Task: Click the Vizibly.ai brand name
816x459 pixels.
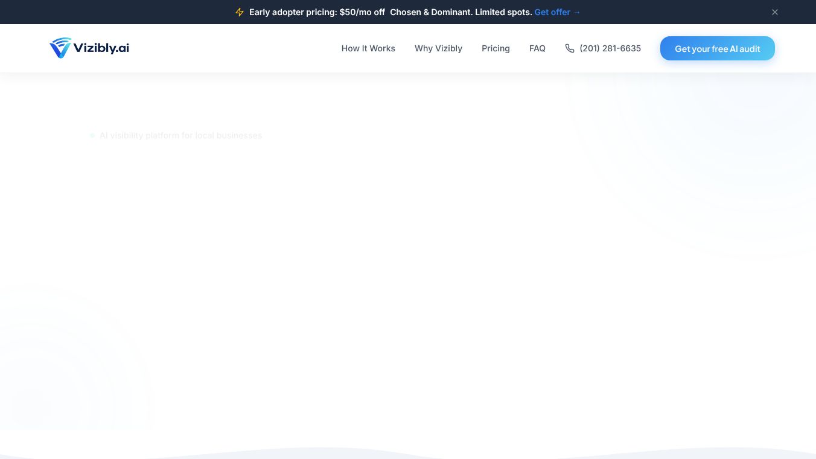Action: pyautogui.click(x=101, y=48)
